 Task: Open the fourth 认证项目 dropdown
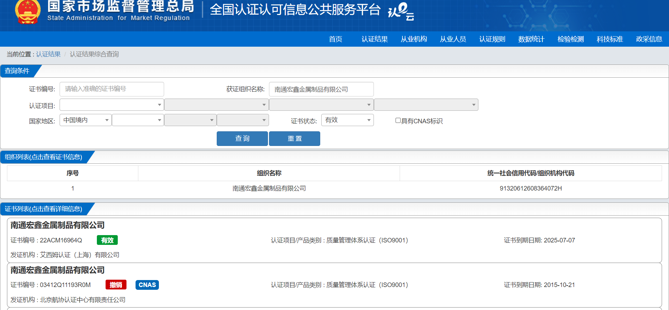(426, 105)
